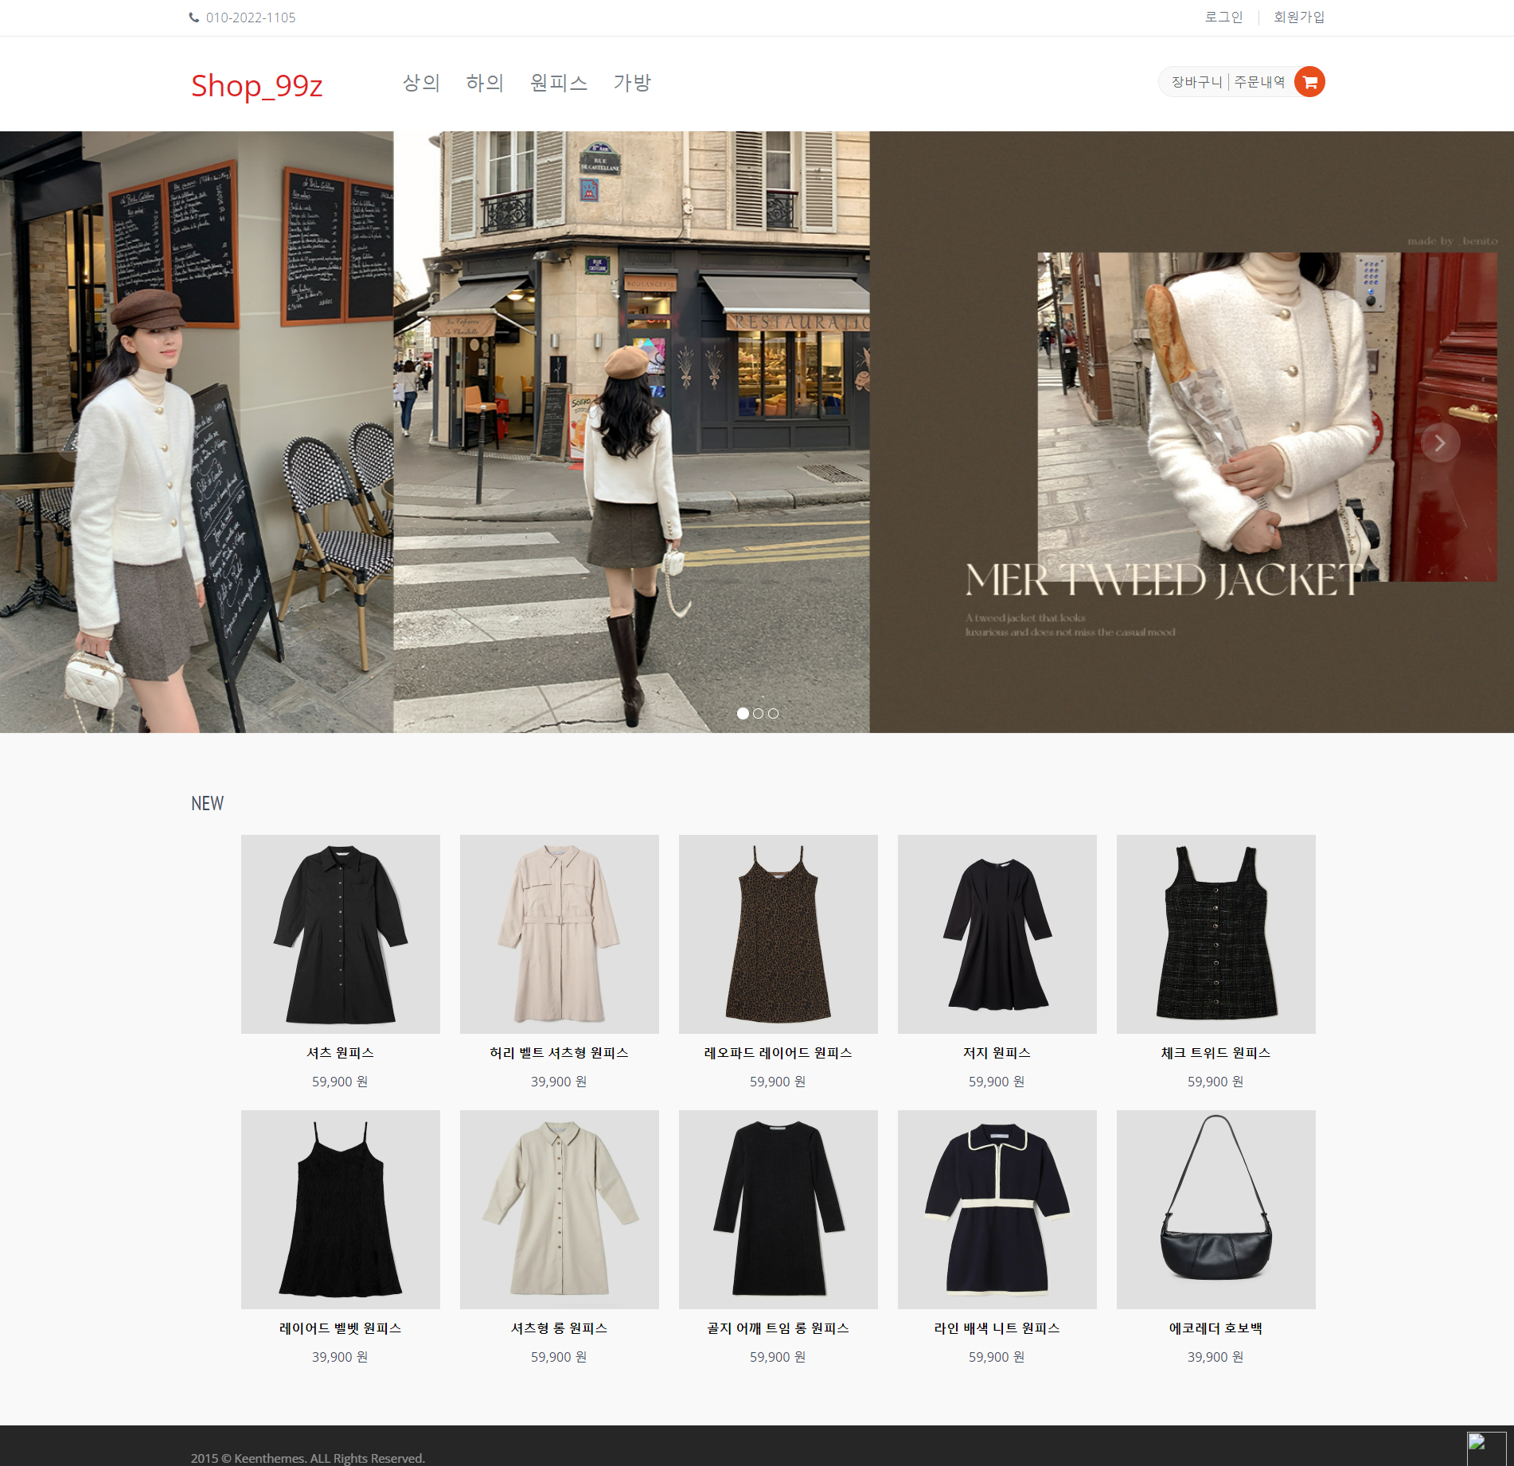This screenshot has width=1514, height=1466.
Task: Open the 라인 배색 니트 원피스 image
Action: point(997,1210)
